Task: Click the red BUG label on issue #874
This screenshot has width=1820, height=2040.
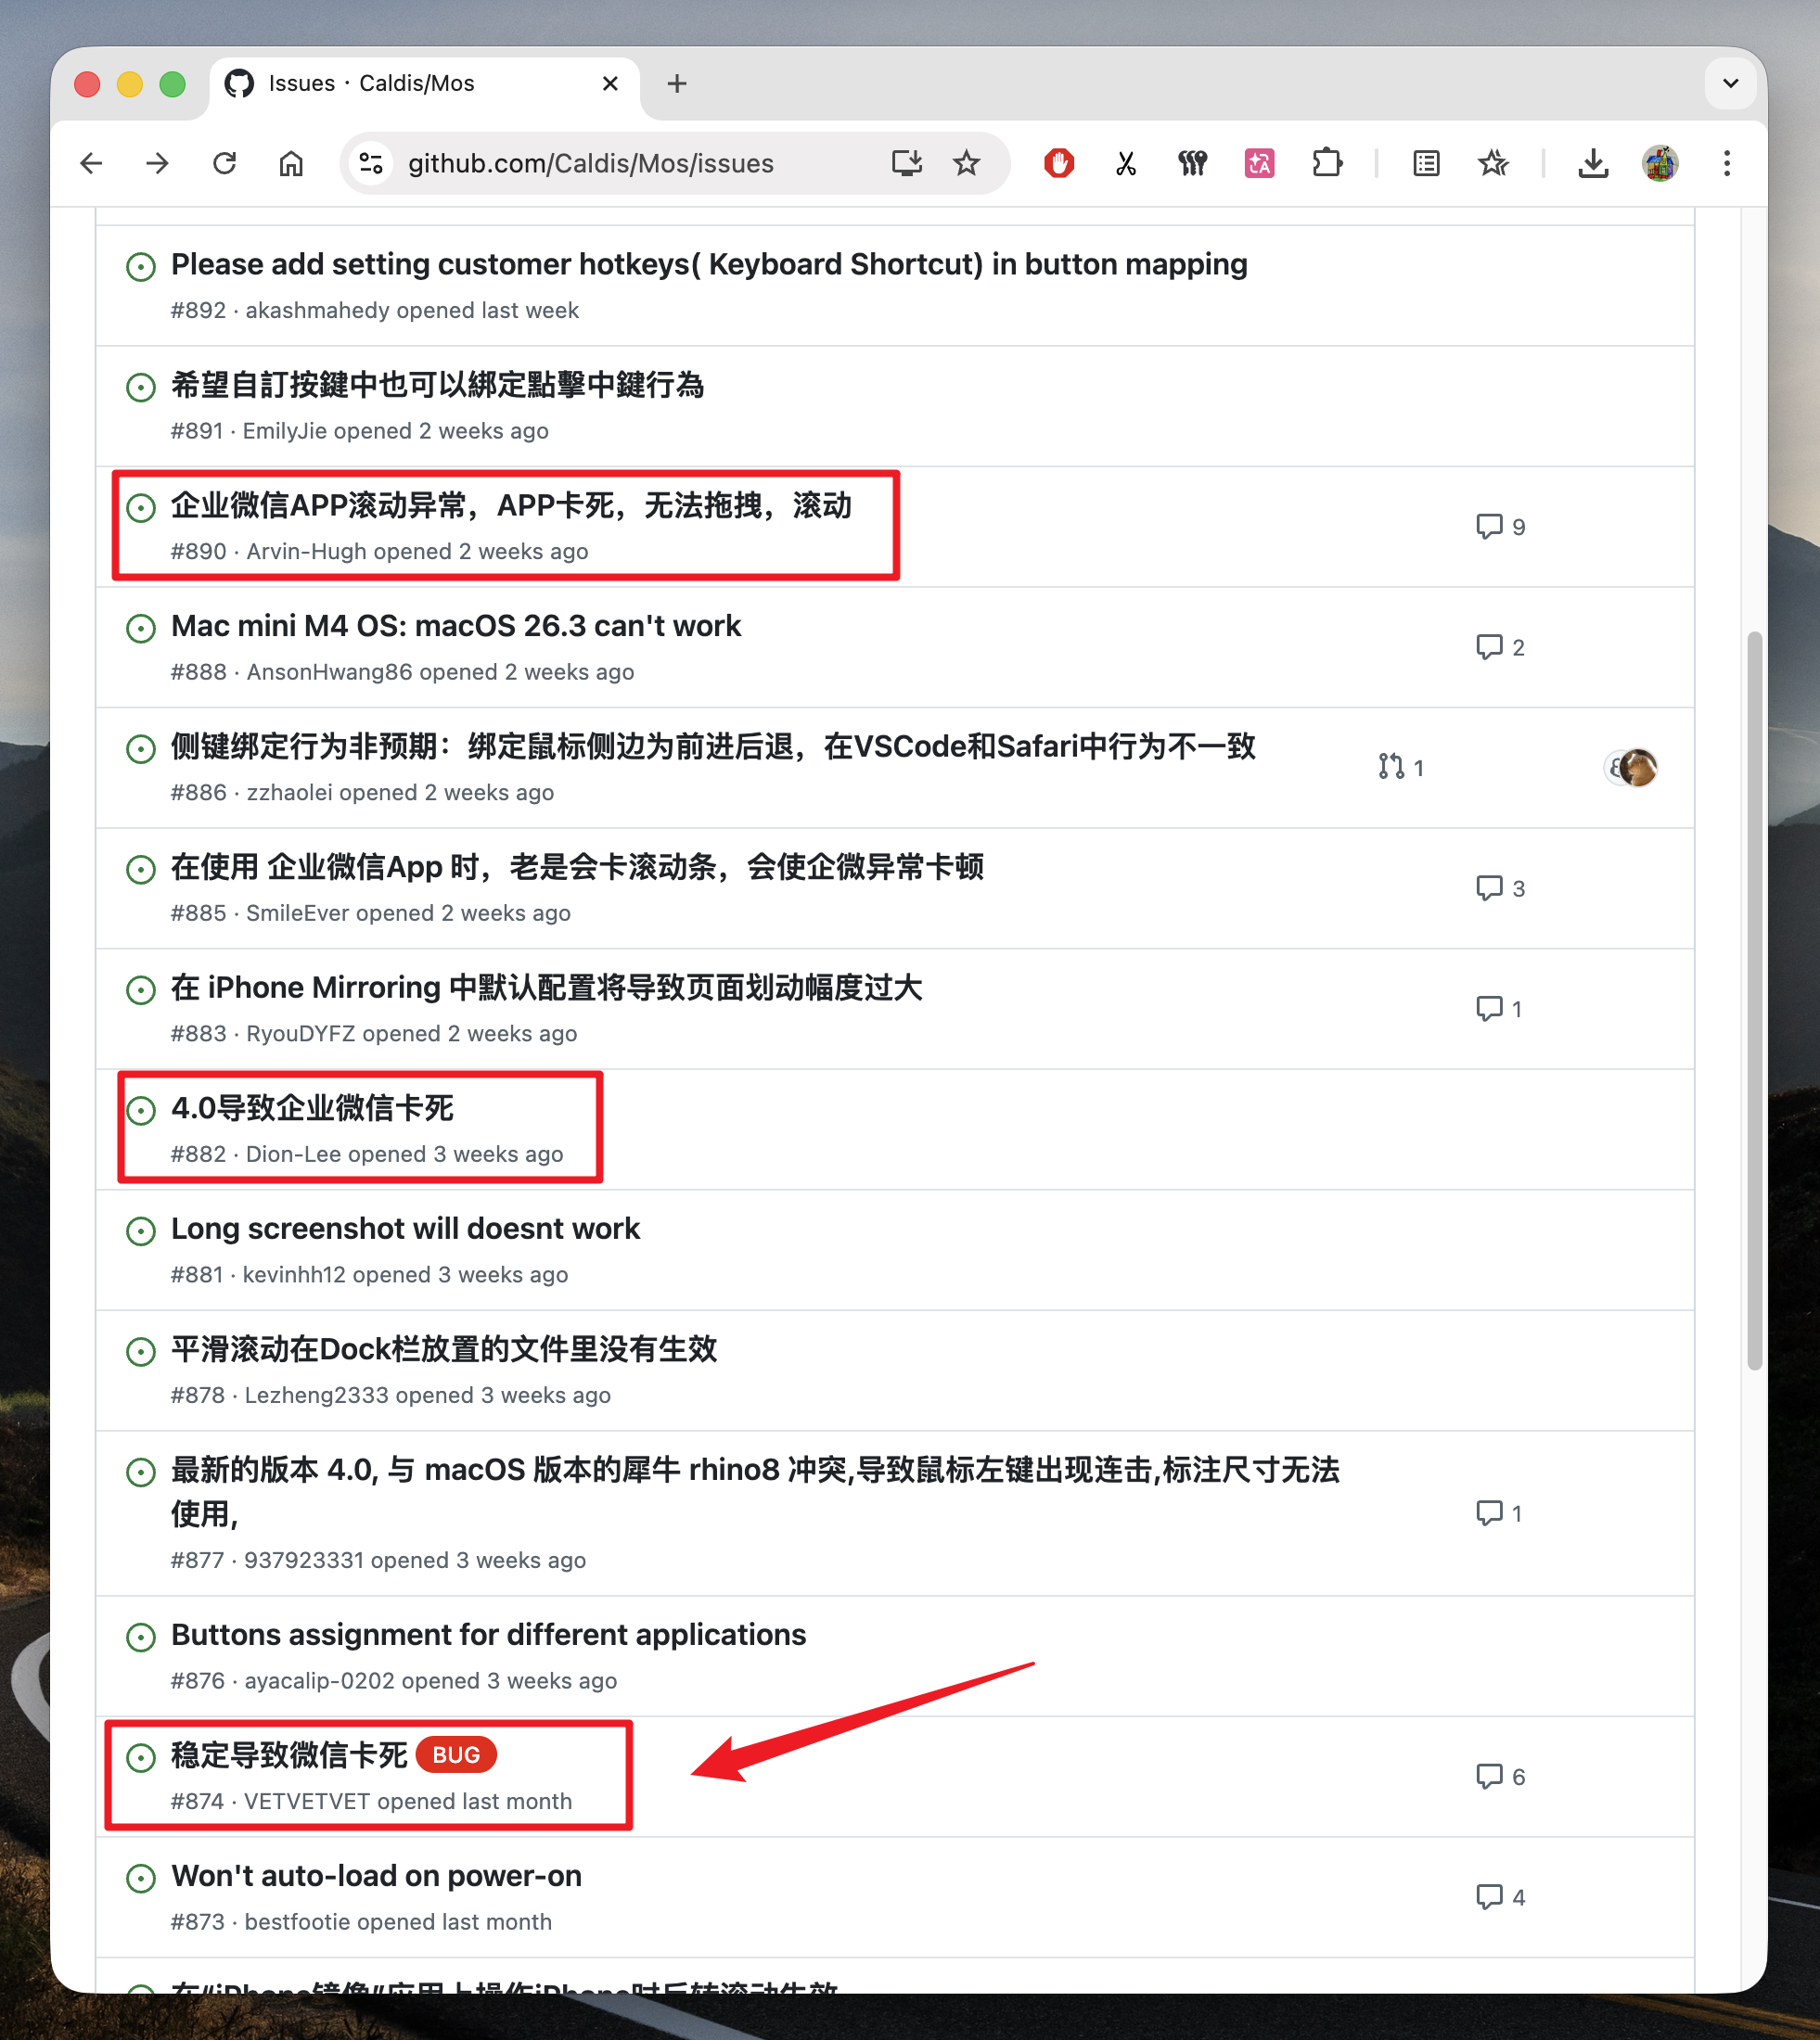Action: (x=456, y=1754)
